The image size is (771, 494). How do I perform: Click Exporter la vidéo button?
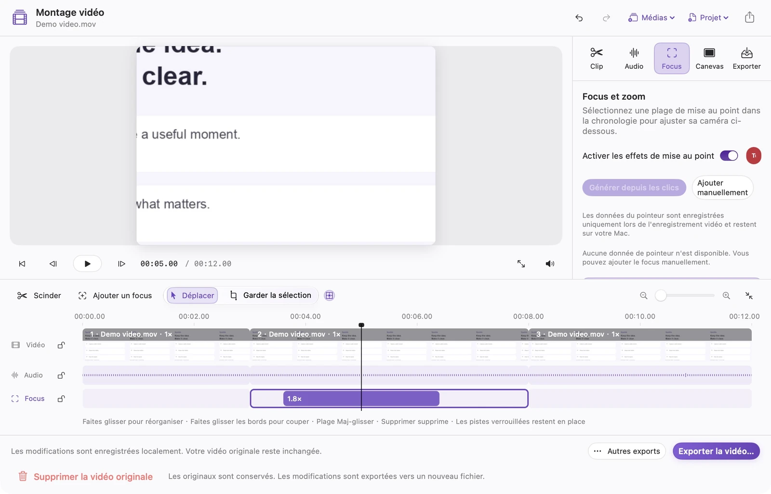pyautogui.click(x=716, y=451)
